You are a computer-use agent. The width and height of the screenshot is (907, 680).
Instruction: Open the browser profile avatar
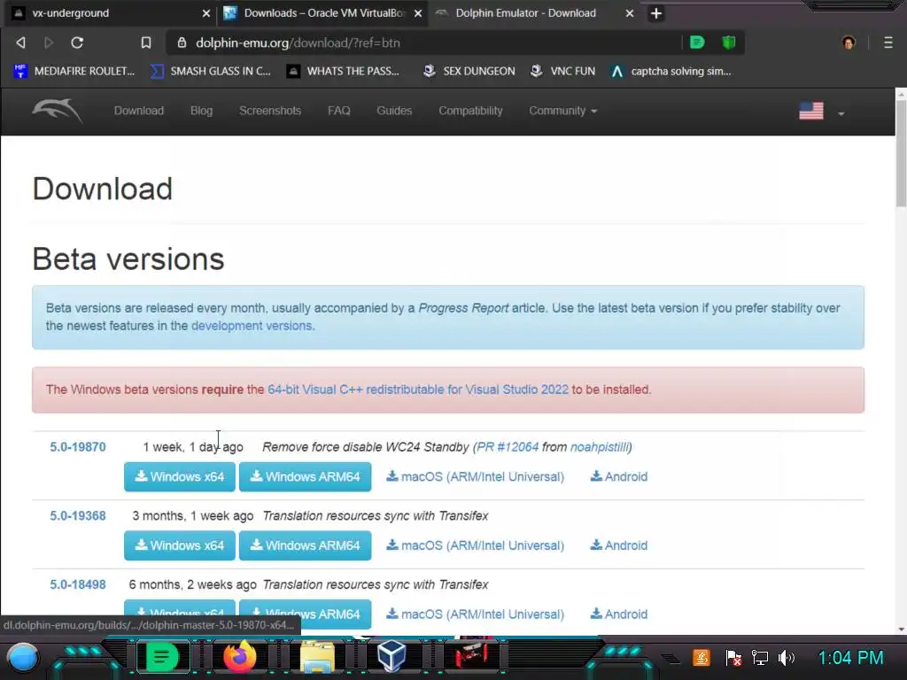849,42
